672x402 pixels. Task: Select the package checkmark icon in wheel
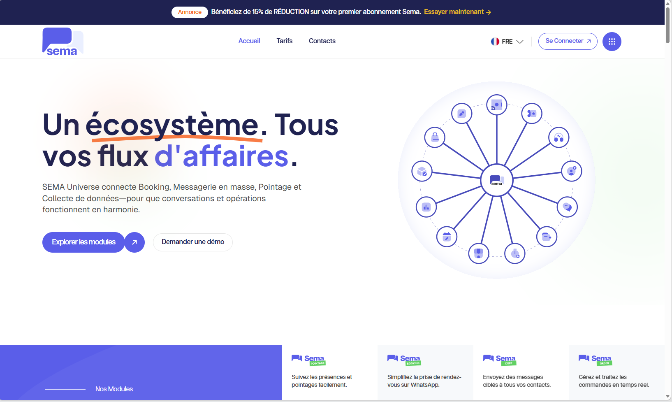pos(422,171)
